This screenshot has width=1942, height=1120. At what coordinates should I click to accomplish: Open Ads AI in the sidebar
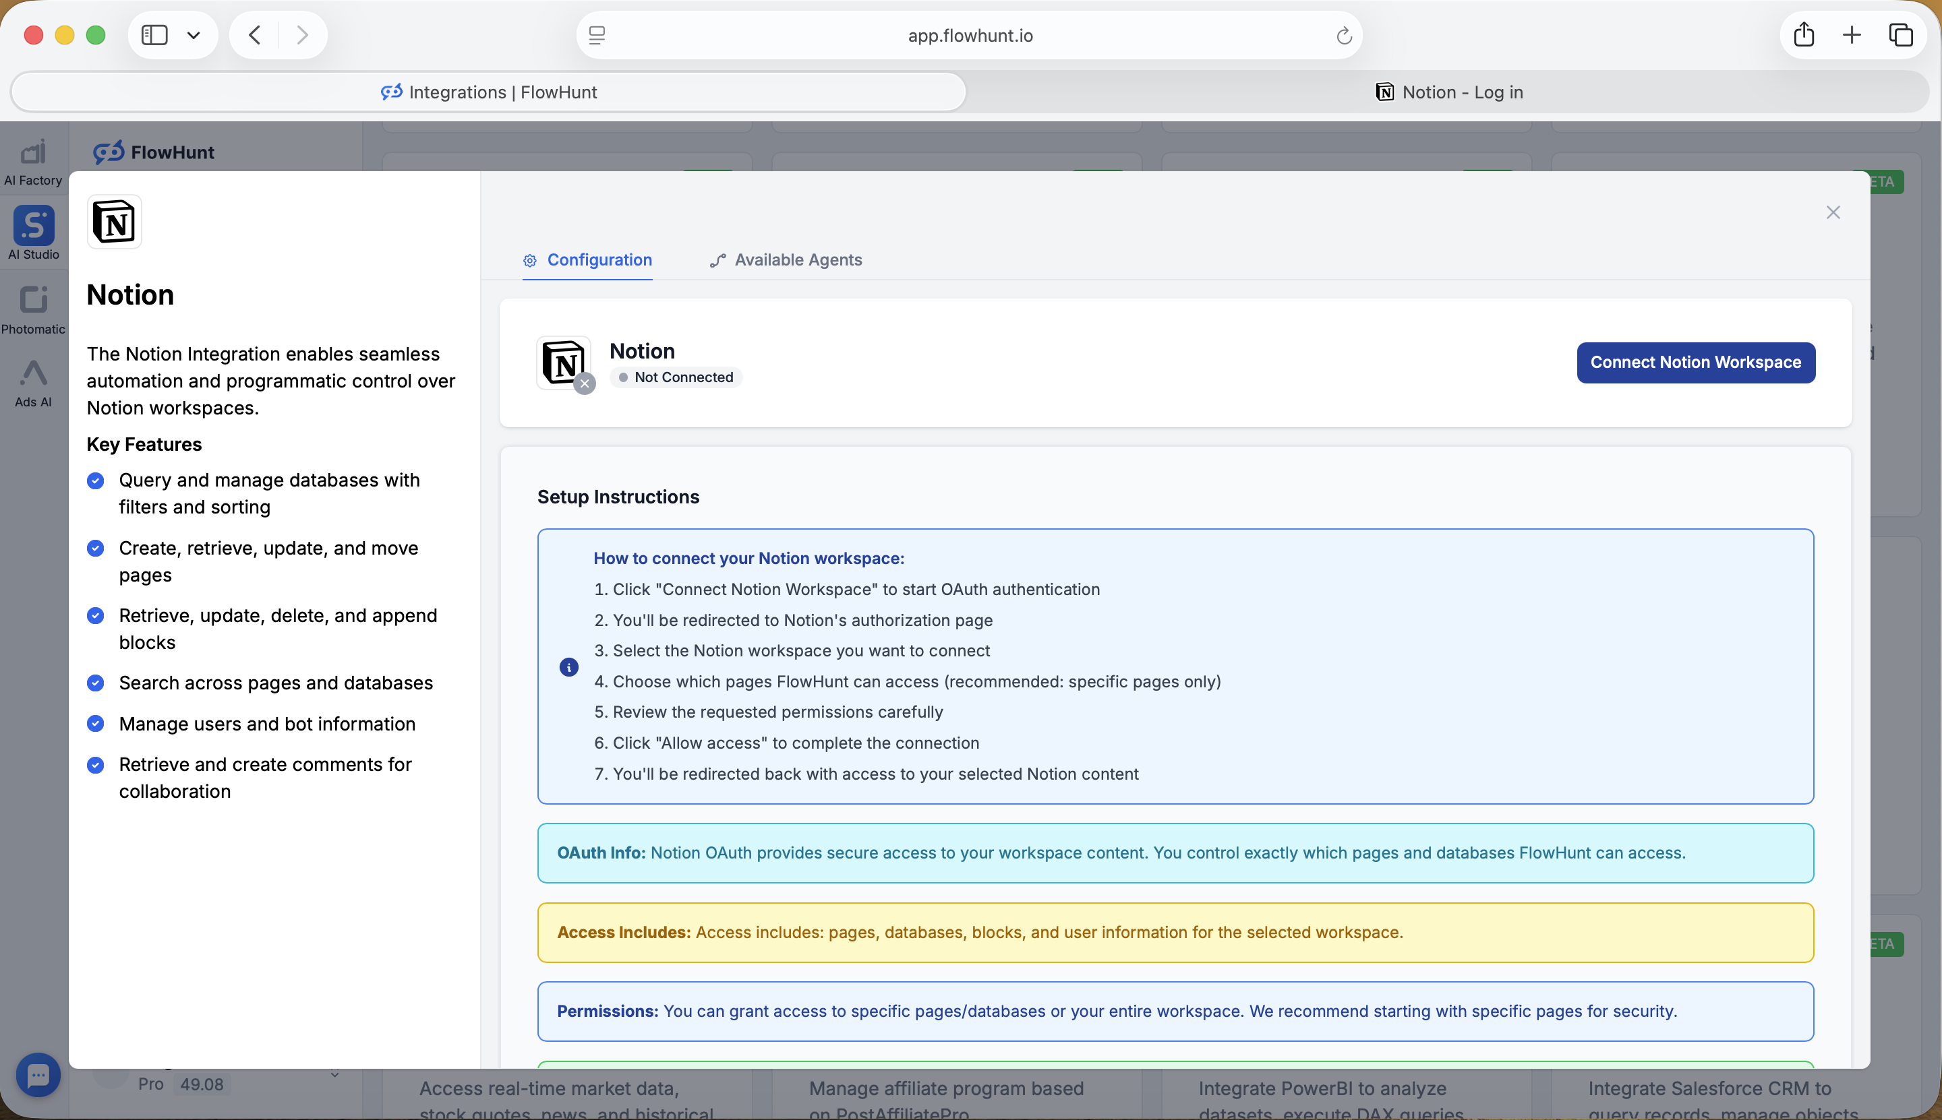33,383
